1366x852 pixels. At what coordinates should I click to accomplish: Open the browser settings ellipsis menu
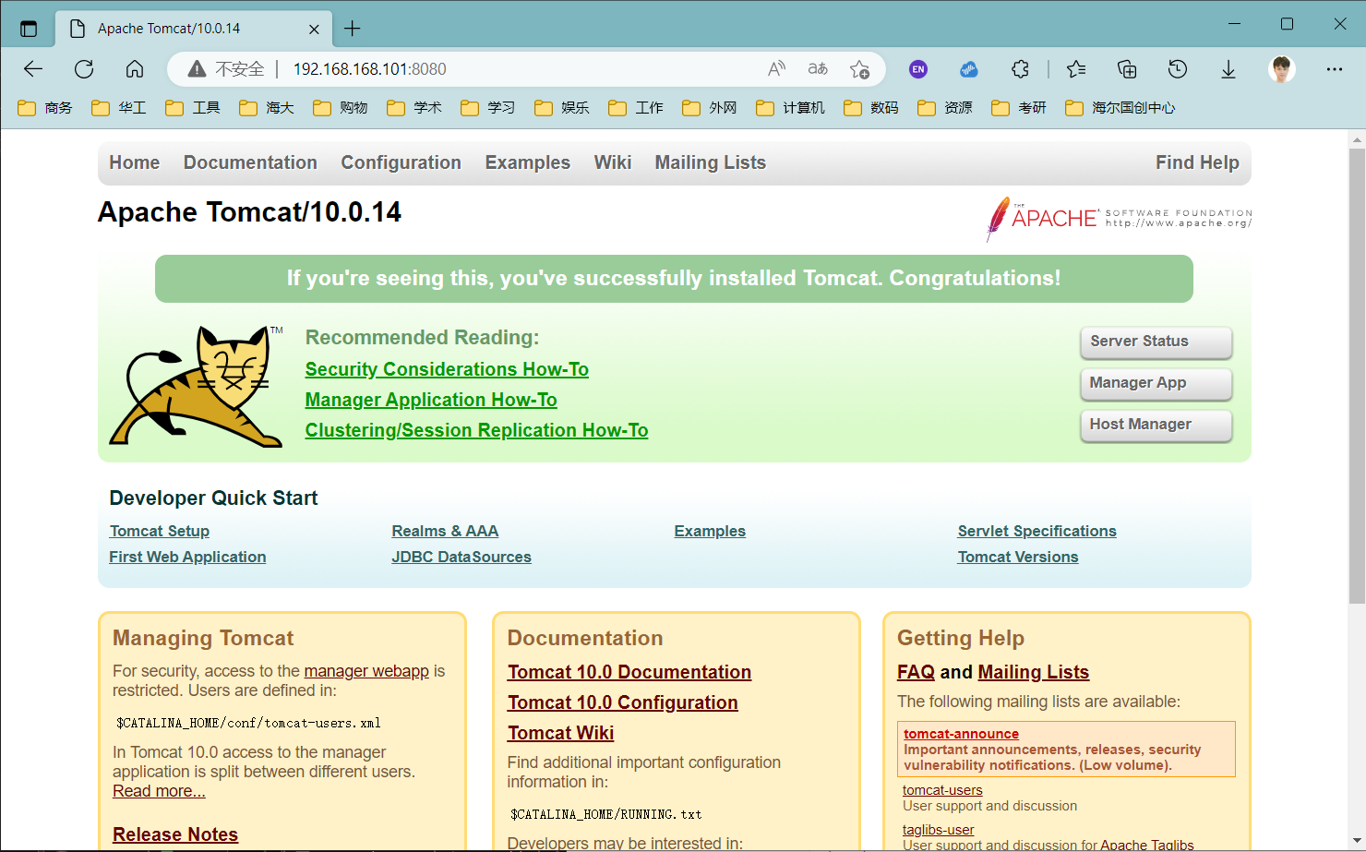tap(1335, 69)
